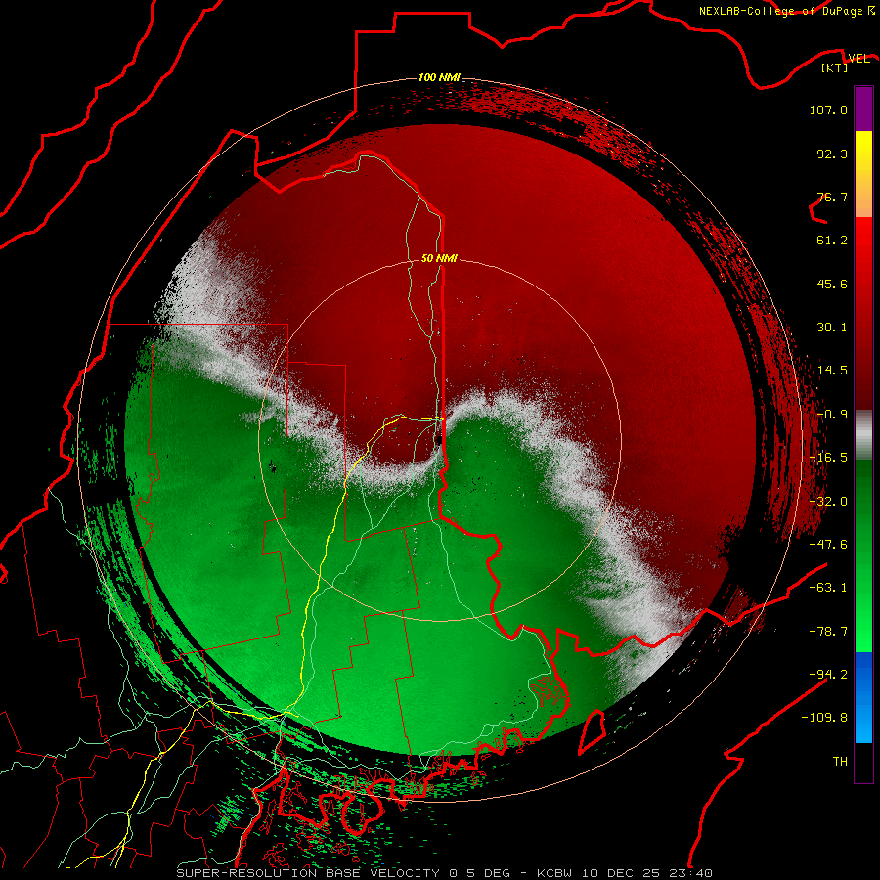Select the 76.7 legend value
This screenshot has width=880, height=880.
point(832,197)
